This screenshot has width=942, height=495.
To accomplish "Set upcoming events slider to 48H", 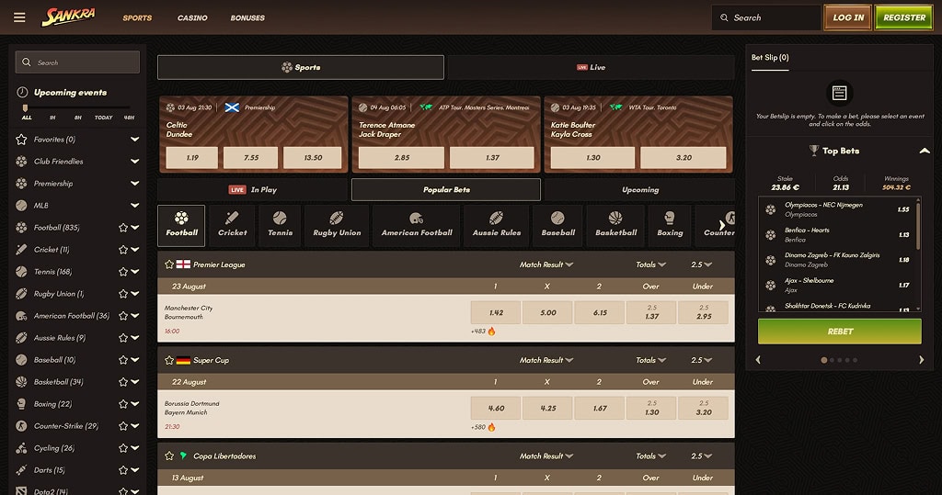I will click(129, 118).
